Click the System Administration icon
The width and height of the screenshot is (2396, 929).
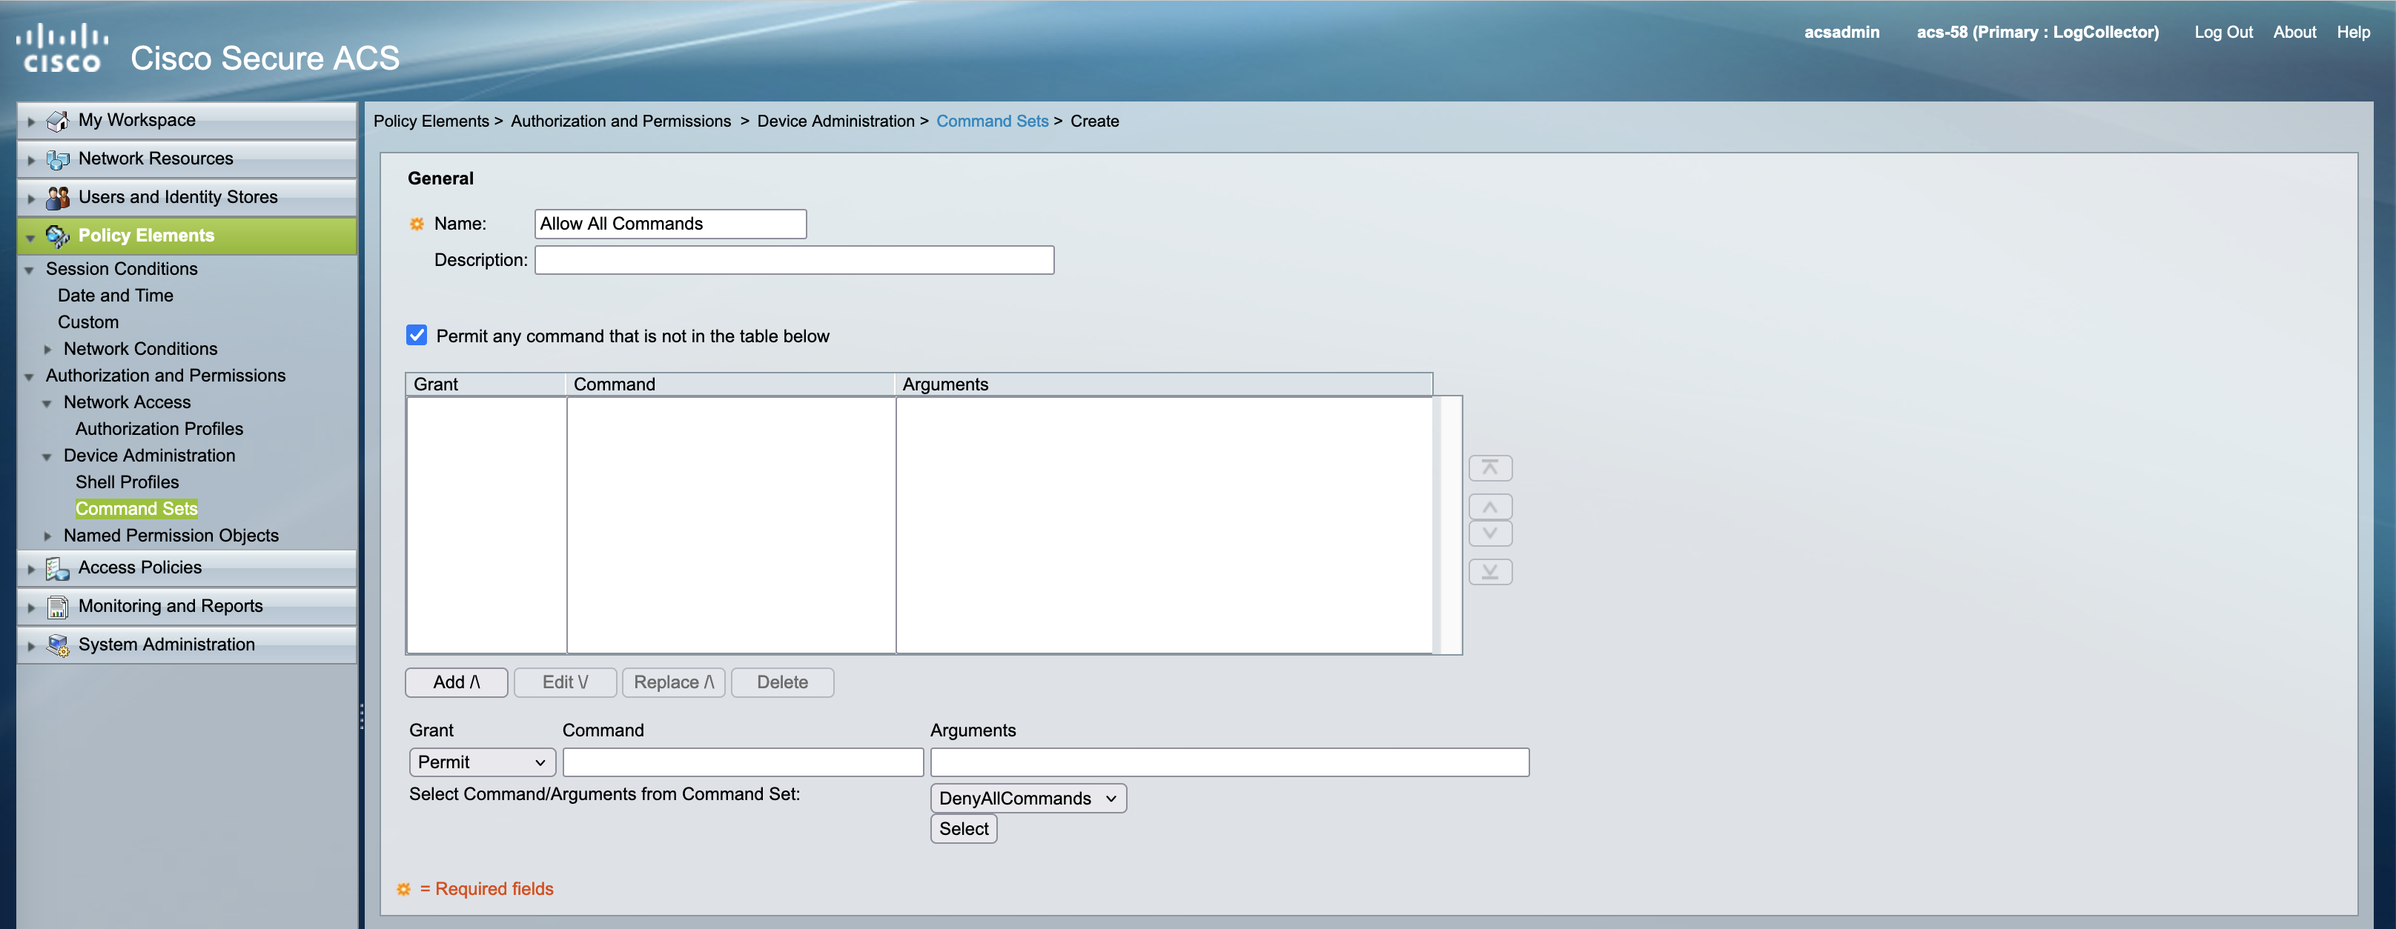(x=58, y=645)
